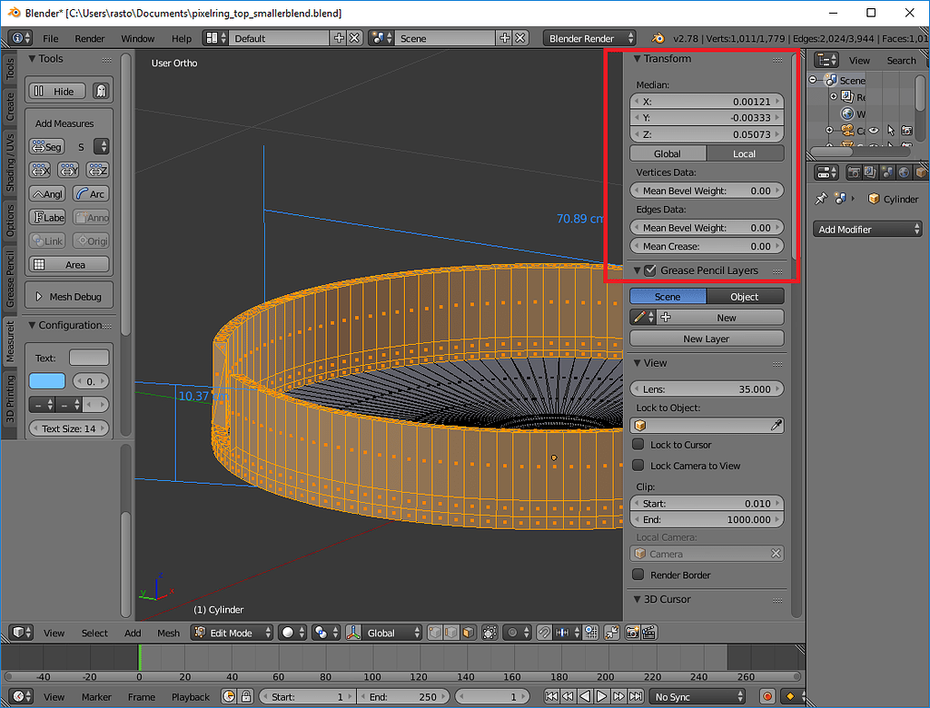Click the OpenGL render animation clapper icon
This screenshot has height=708, width=930.
coord(648,633)
